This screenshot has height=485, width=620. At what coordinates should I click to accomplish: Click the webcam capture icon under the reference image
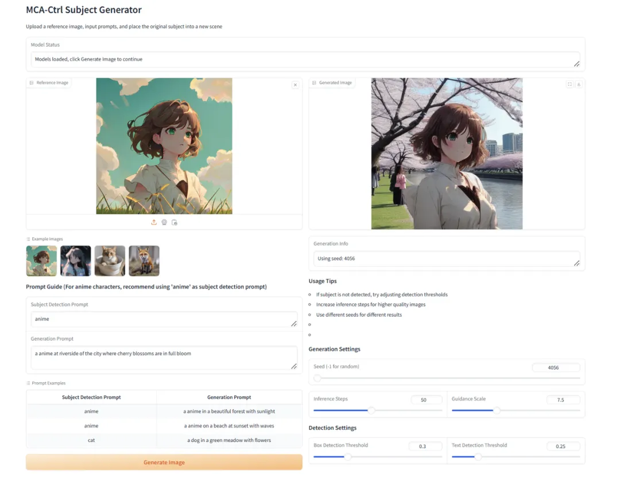click(x=164, y=222)
